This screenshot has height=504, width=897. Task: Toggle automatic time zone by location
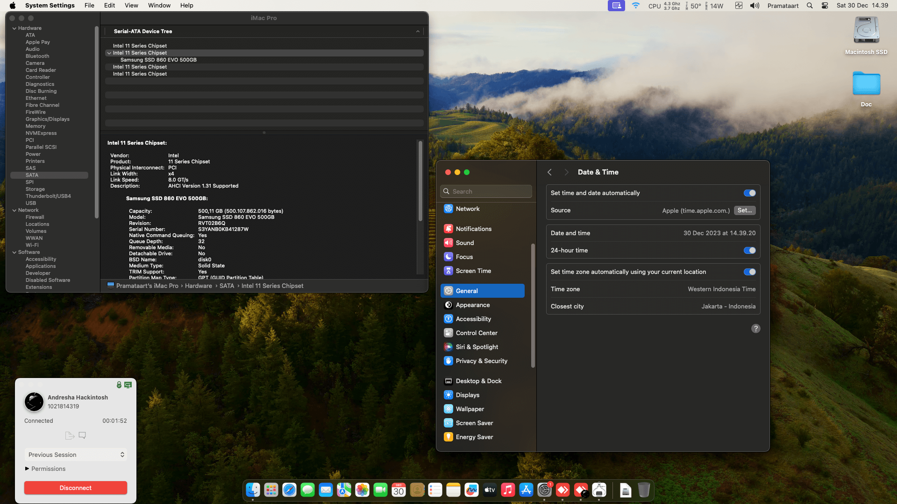pyautogui.click(x=749, y=272)
